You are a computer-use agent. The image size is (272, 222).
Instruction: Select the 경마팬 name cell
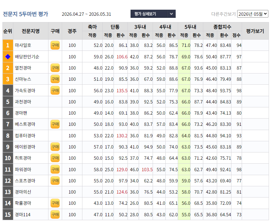point(31,113)
